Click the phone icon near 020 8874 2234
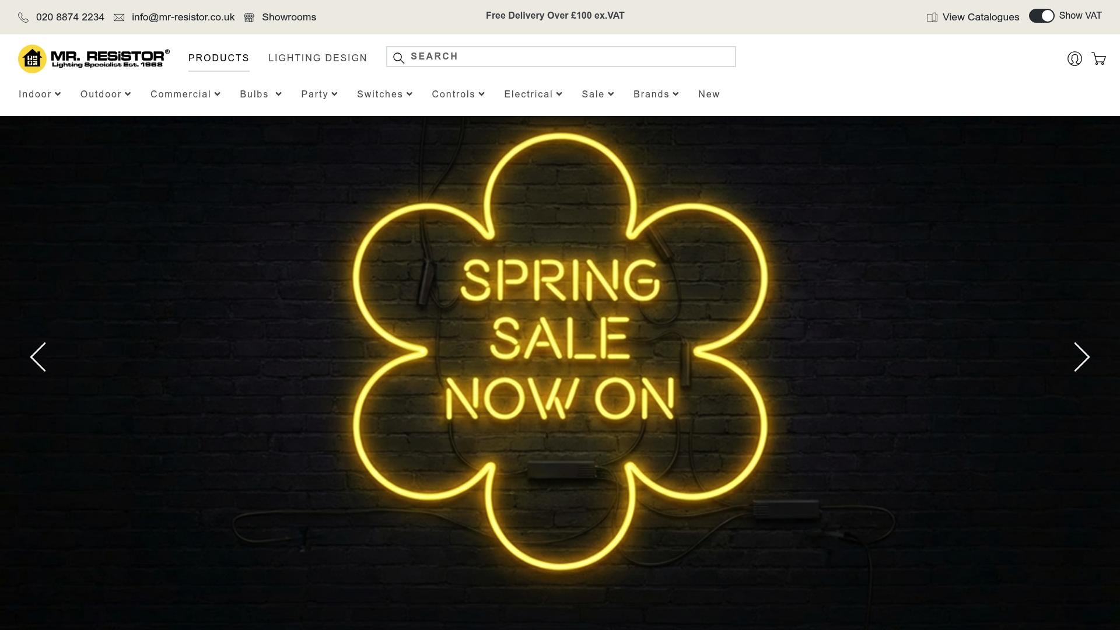The height and width of the screenshot is (630, 1120). click(23, 17)
